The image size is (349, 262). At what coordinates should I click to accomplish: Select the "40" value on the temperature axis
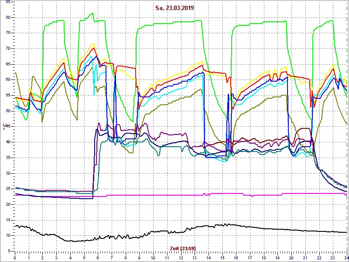(8, 142)
